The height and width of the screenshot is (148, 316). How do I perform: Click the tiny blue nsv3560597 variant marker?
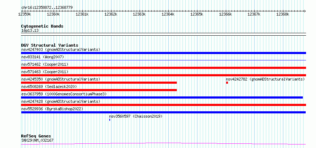pyautogui.click(x=110, y=120)
